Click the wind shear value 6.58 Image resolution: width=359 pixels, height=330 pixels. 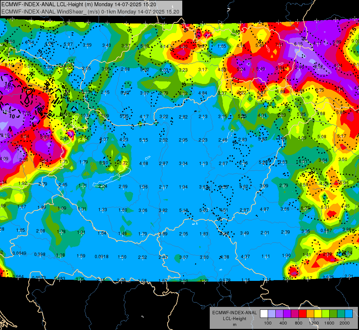coord(304,184)
